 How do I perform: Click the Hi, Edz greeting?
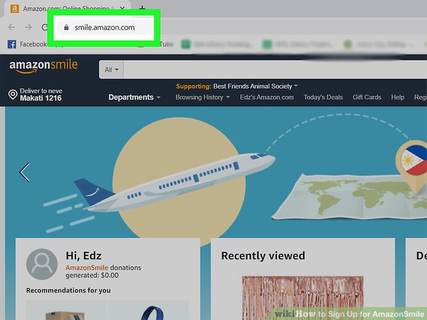(84, 256)
